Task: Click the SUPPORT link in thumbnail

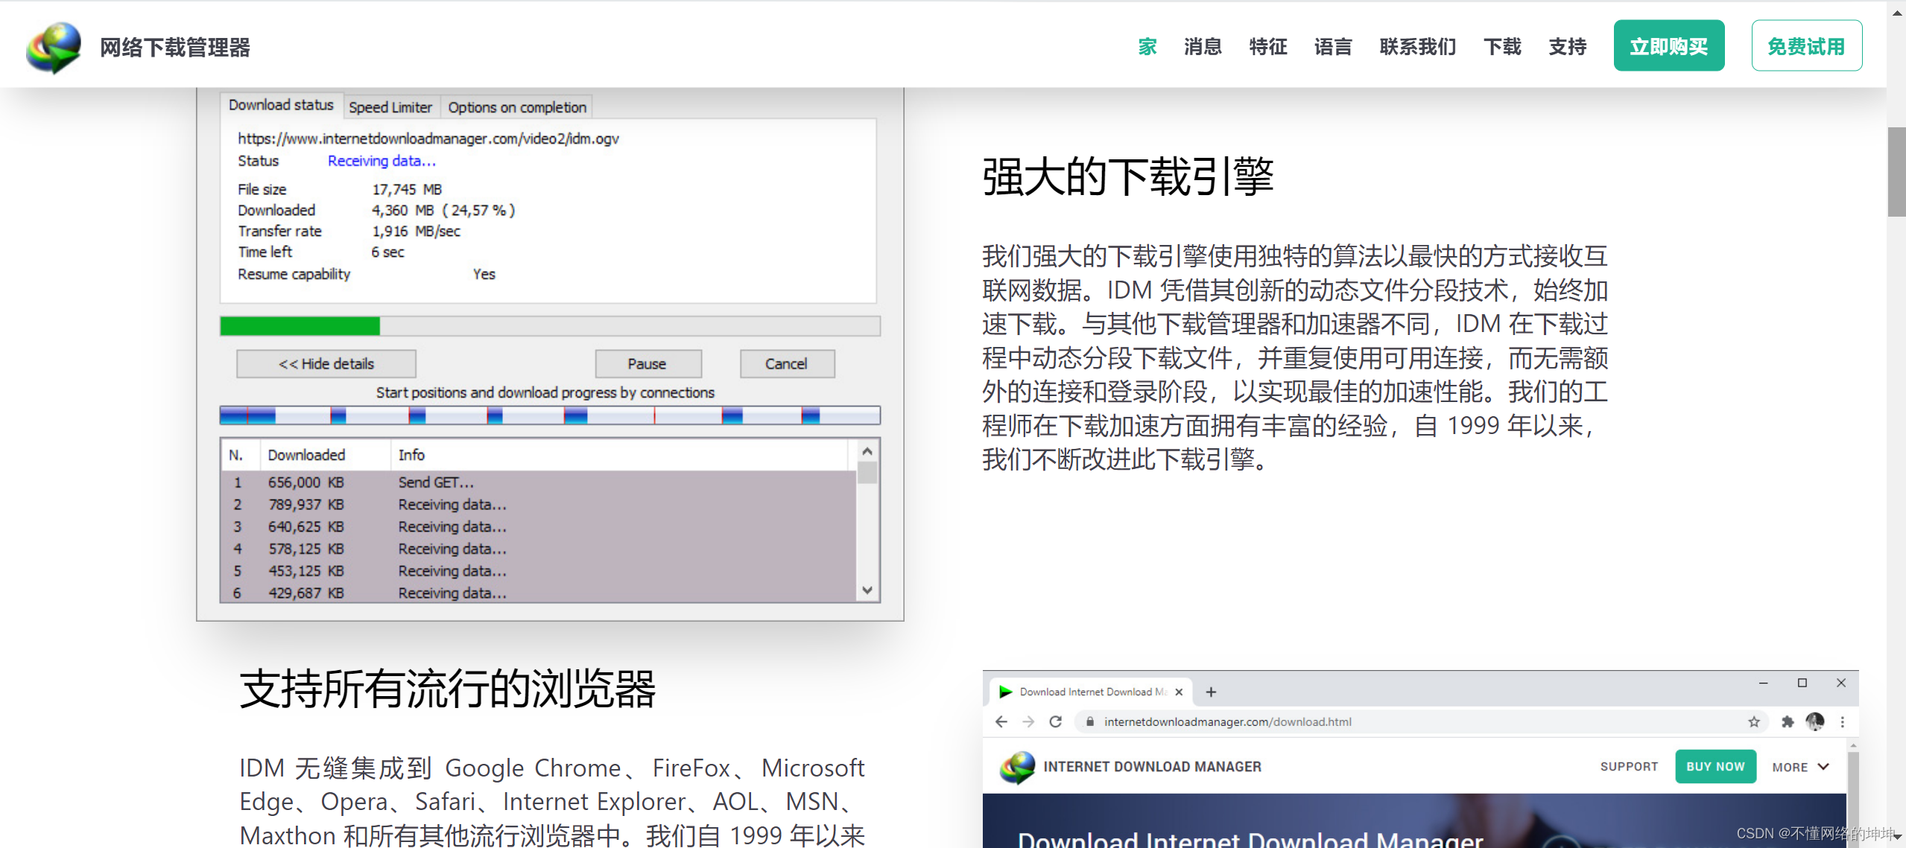Action: [1630, 766]
